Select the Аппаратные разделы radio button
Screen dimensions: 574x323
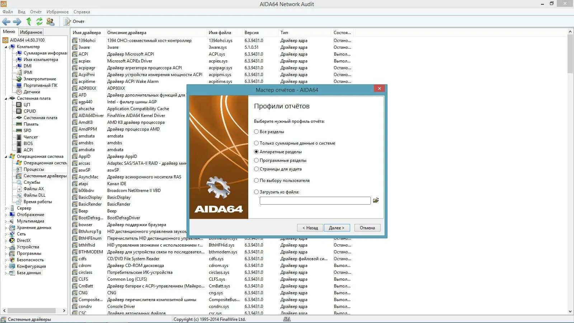pos(256,152)
